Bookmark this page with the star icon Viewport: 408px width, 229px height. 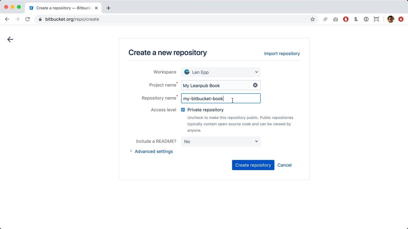313,19
